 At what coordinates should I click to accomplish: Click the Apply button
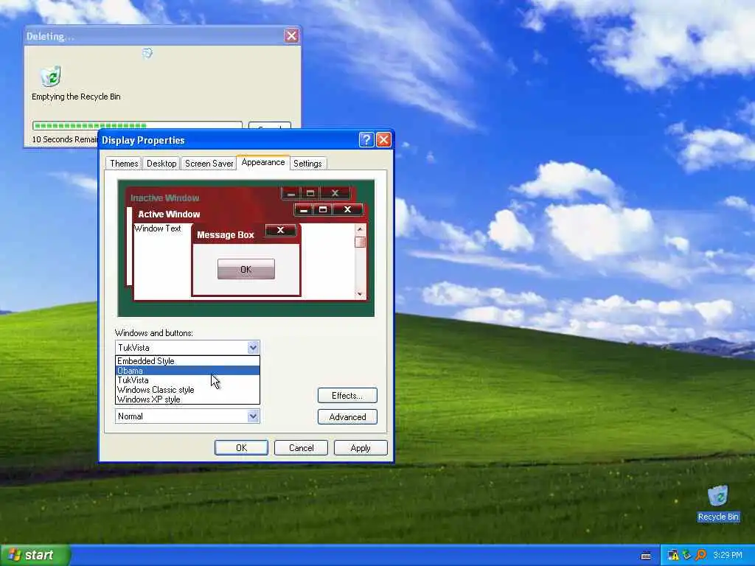(361, 447)
